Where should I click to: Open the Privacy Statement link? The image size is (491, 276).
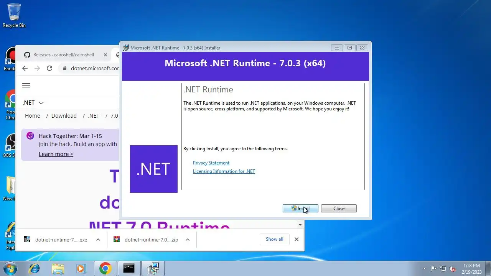point(211,163)
